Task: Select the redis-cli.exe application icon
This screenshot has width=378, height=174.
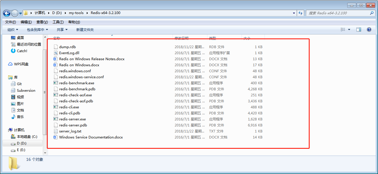Action: point(56,107)
